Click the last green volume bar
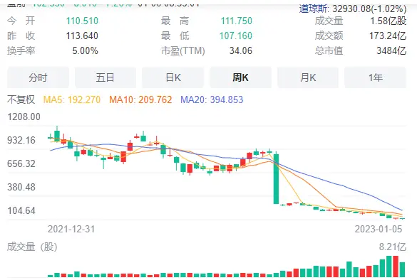Screen dimensions: 417x280 click(402, 269)
